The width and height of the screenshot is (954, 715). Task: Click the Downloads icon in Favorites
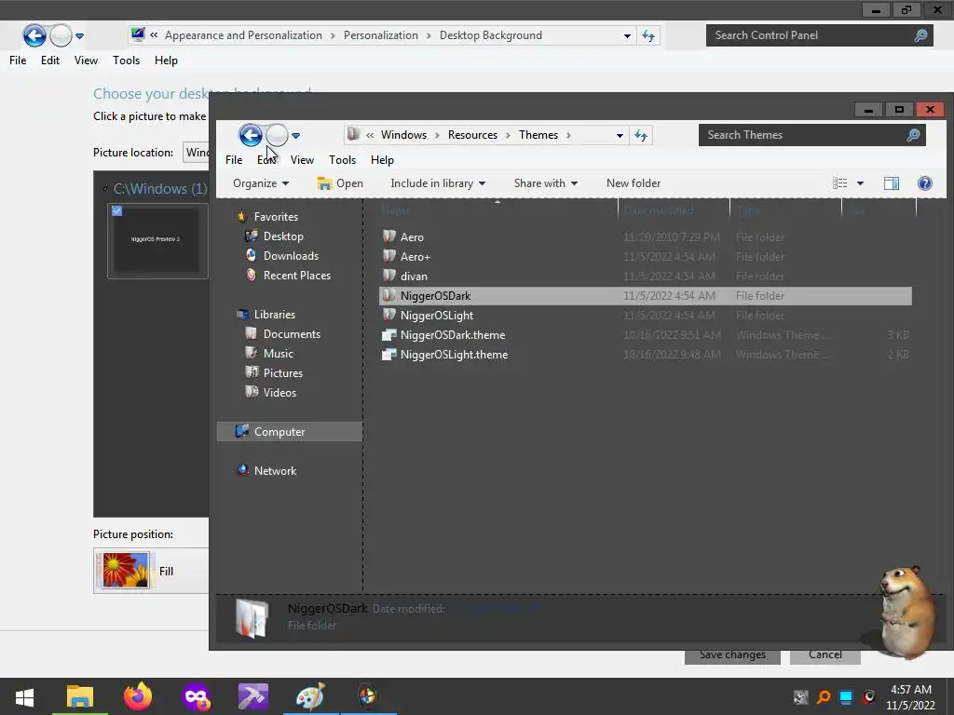point(251,255)
